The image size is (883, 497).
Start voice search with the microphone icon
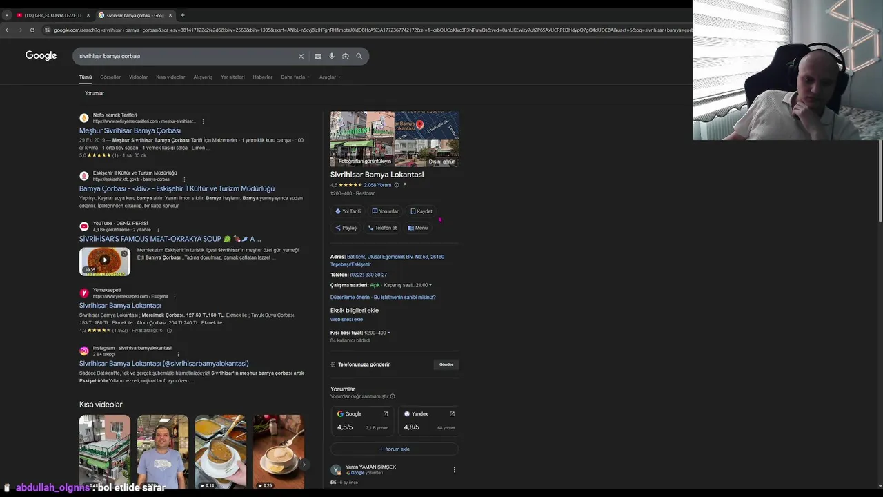[x=332, y=56]
